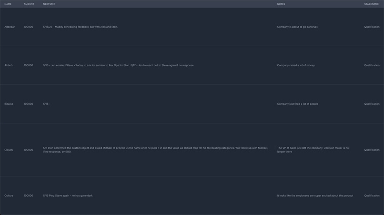This screenshot has height=215, width=384.
Task: Click the 'Company raised a lot of money' note
Action: (296, 65)
